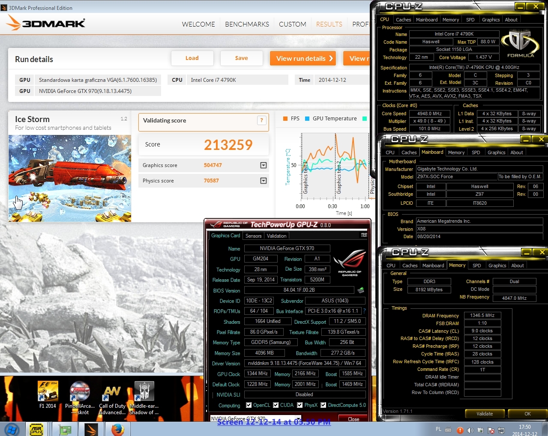Click the orange FPS legend swatch
The height and width of the screenshot is (436, 548).
(x=285, y=119)
